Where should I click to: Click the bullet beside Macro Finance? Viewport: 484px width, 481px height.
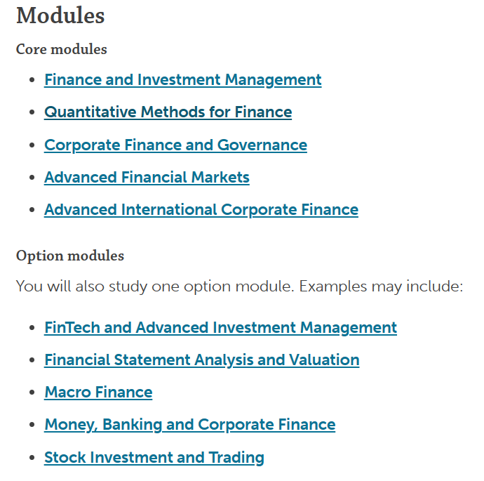pyautogui.click(x=32, y=393)
